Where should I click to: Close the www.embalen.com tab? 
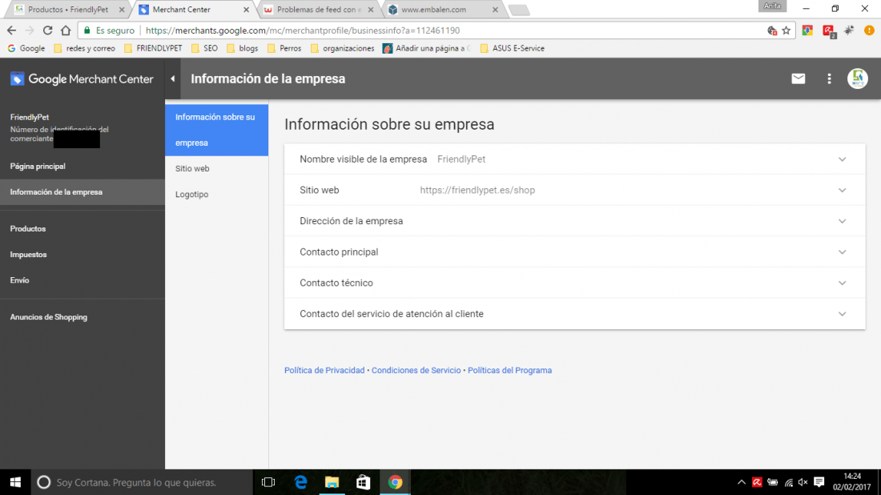coord(495,10)
